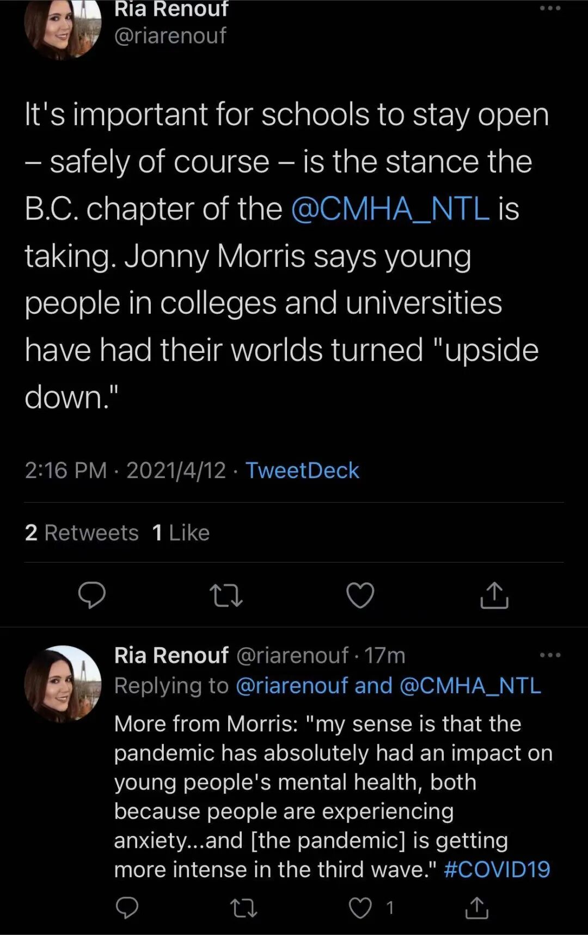This screenshot has height=935, width=588.
Task: Like the main tweet with heart
Action: point(360,595)
